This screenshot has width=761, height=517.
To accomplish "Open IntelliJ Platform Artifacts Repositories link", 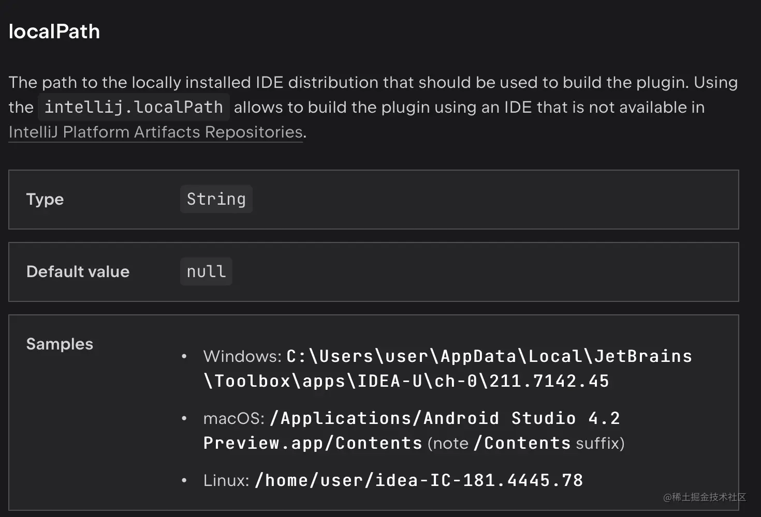I will (155, 132).
